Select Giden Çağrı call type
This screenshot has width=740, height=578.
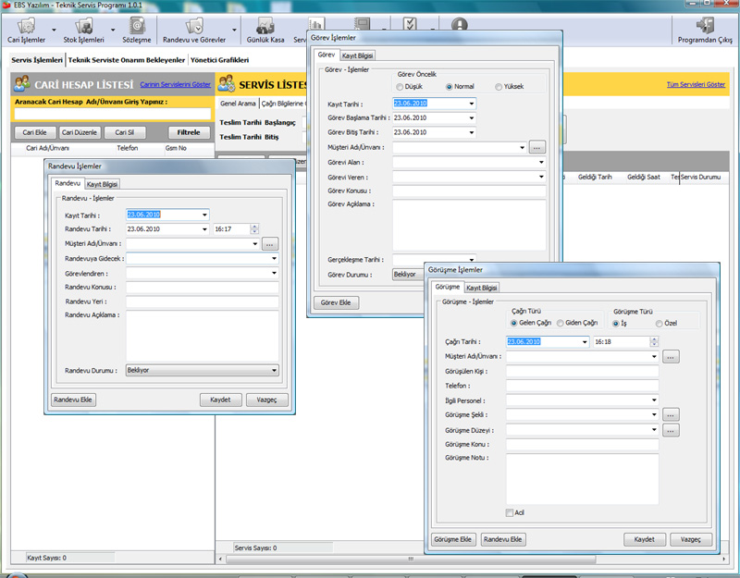click(x=559, y=323)
